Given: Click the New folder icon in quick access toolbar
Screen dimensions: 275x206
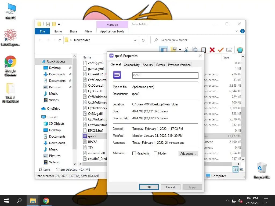Looking at the screenshot, I should [x=54, y=24].
